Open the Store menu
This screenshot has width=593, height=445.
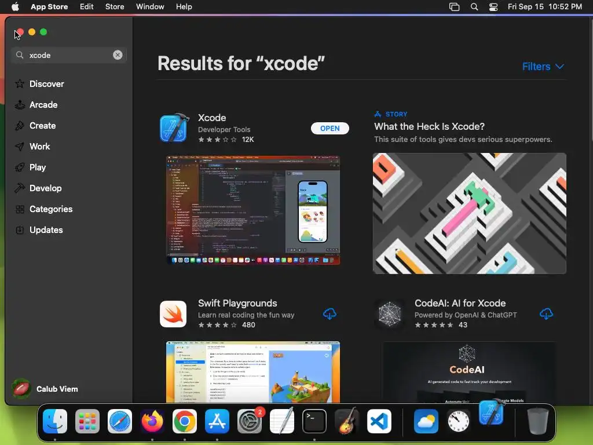[x=115, y=6]
